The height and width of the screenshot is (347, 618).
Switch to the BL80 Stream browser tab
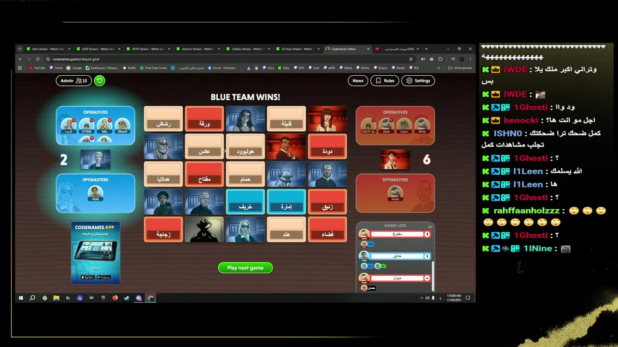coord(98,49)
